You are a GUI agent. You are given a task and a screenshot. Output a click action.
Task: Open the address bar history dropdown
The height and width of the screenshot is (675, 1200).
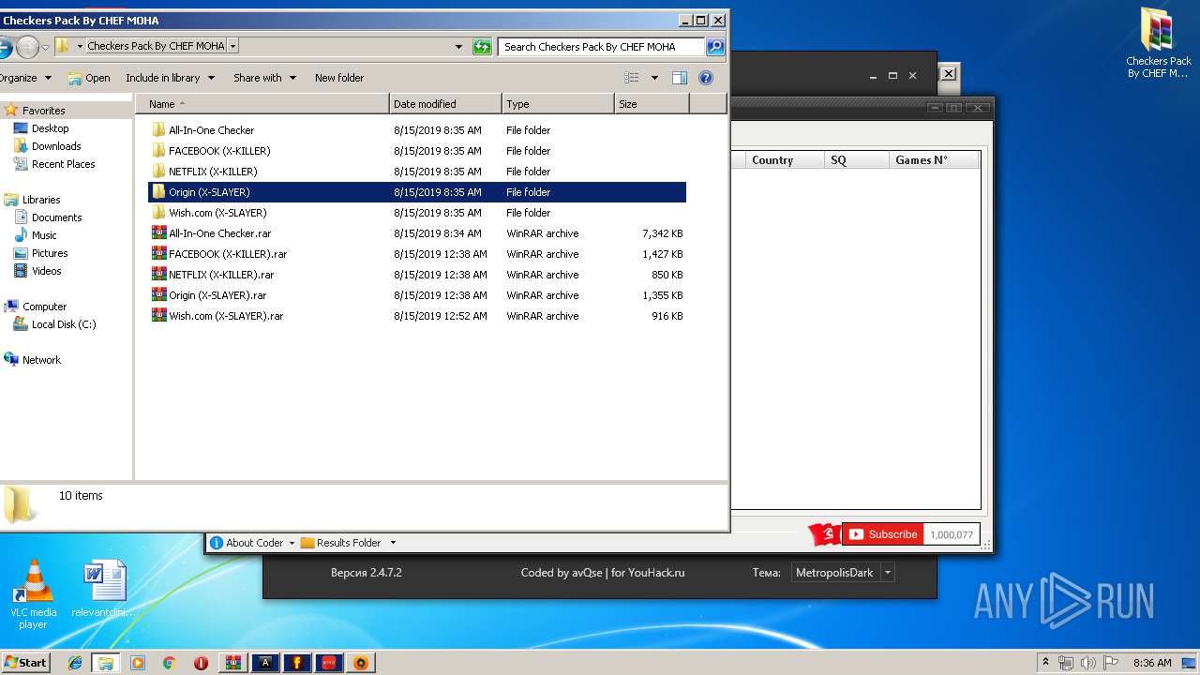pos(458,46)
